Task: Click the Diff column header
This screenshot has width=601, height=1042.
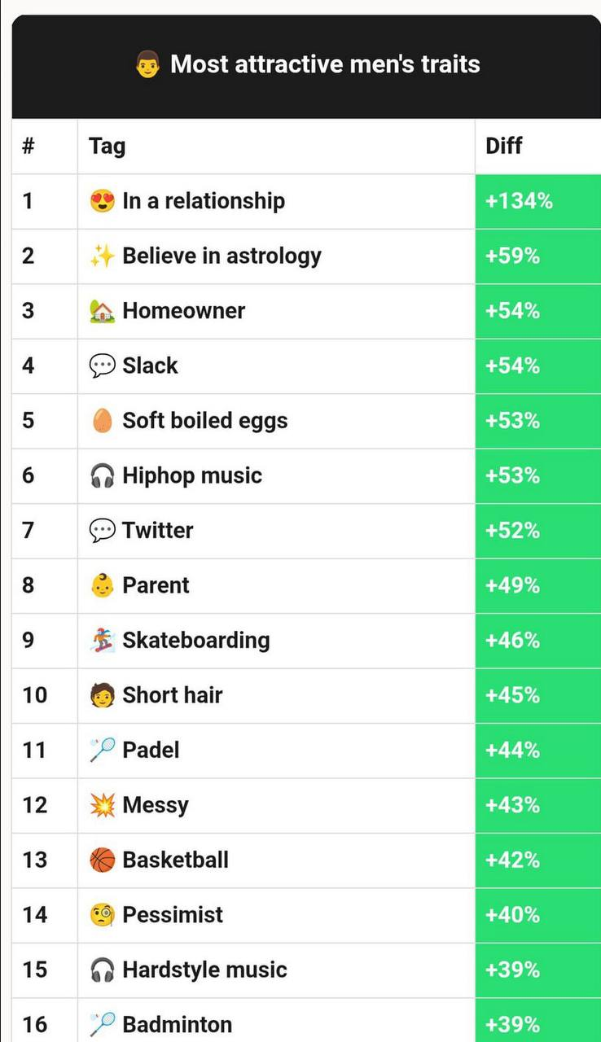Action: [504, 146]
